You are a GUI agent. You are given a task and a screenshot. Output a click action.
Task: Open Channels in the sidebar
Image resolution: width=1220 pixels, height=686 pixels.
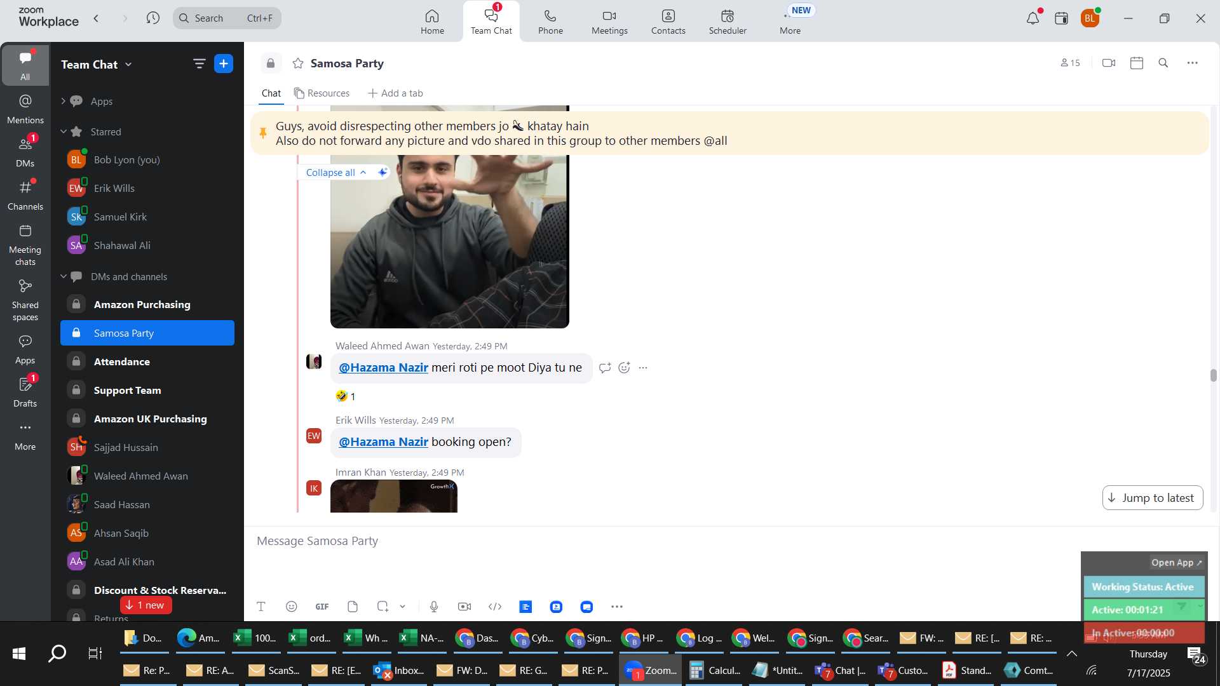click(x=25, y=195)
